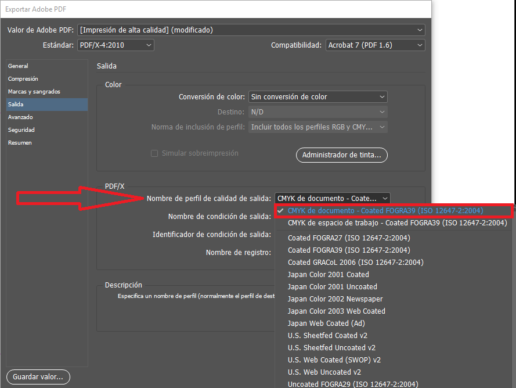Choose U.S. Web Coated (SWOP) v2 profile
This screenshot has height=388, width=516.
[x=394, y=360]
